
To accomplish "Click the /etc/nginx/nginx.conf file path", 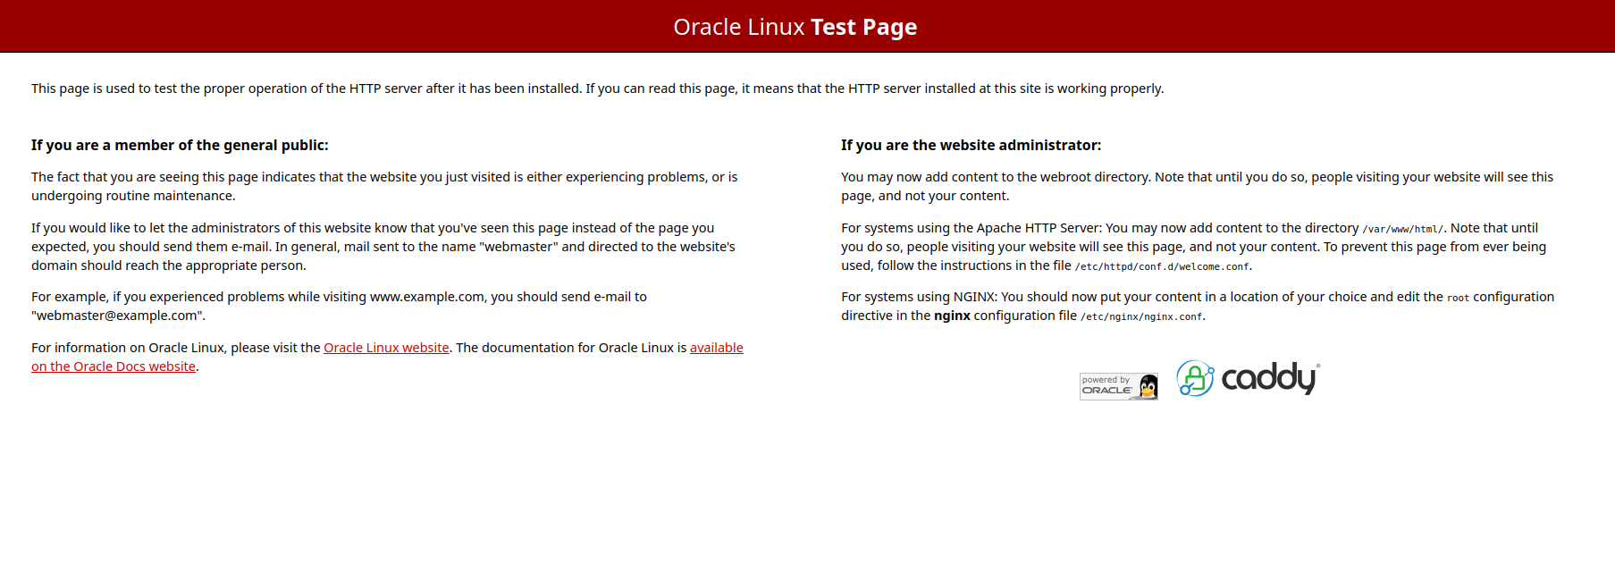I will (1141, 316).
